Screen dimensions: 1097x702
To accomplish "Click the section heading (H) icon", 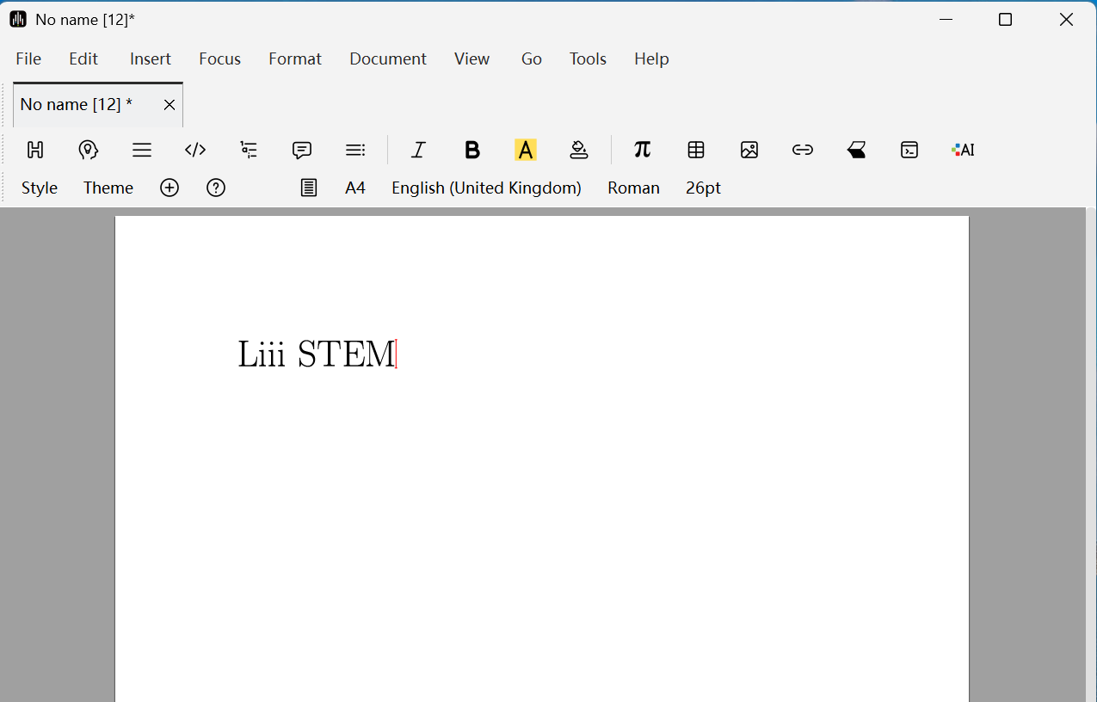I will (x=35, y=150).
